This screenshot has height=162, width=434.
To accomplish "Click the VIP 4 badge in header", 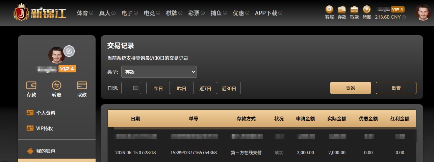I will tap(398, 9).
